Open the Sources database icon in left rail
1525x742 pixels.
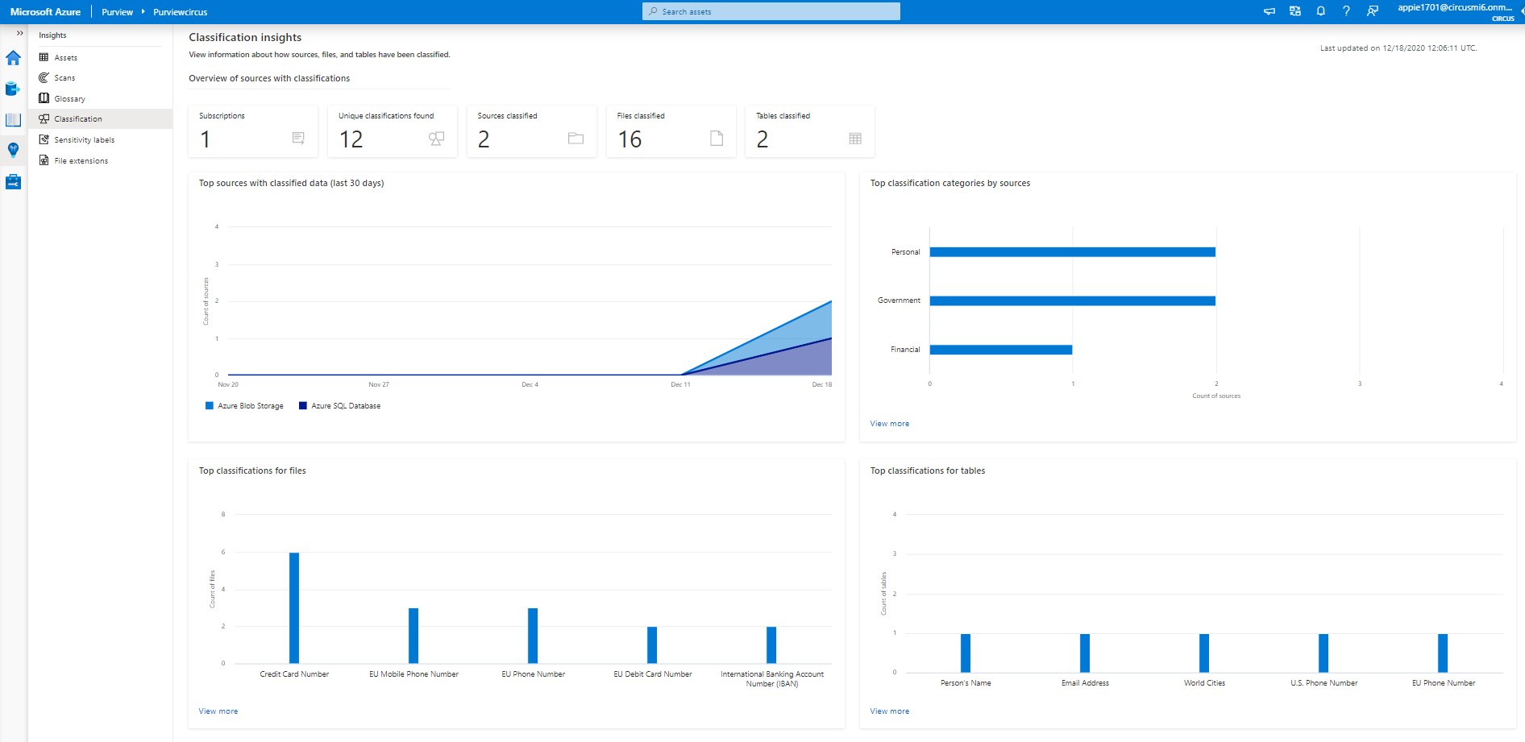click(x=13, y=89)
